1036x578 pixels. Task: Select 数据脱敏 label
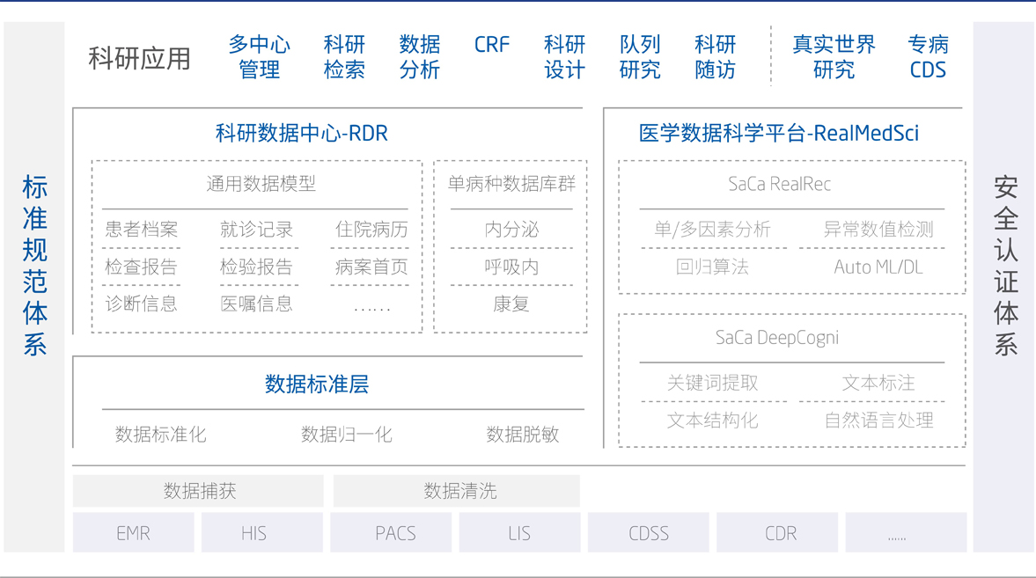(522, 434)
